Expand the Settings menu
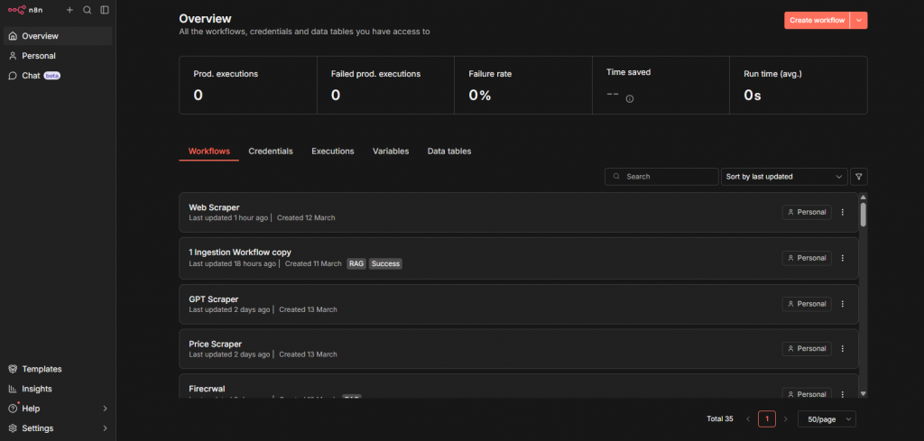 point(58,428)
